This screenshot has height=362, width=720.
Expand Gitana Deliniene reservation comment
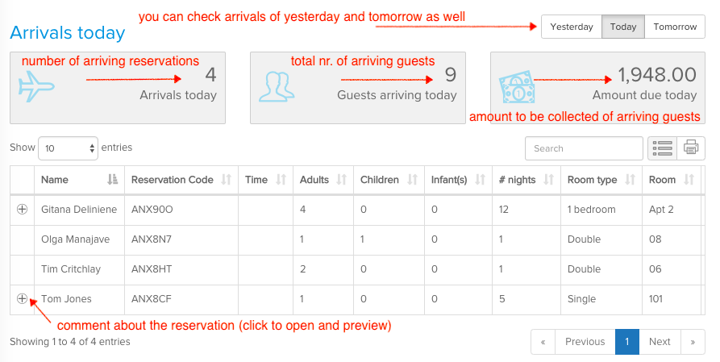tap(22, 210)
